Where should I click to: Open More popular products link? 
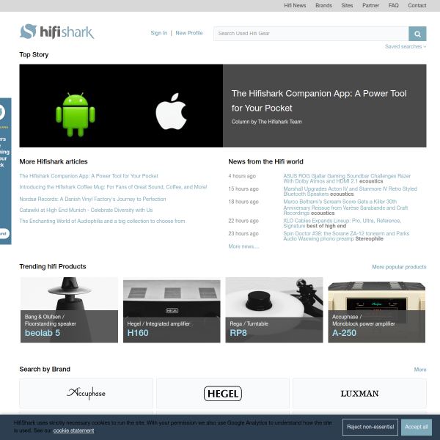coord(399,267)
